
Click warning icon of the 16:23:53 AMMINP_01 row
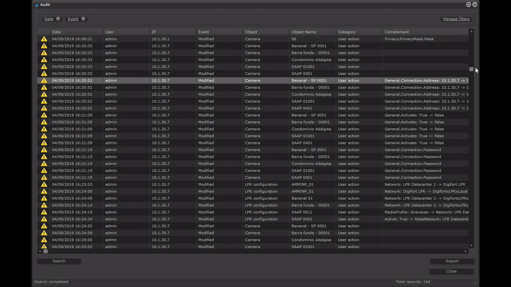(x=44, y=185)
